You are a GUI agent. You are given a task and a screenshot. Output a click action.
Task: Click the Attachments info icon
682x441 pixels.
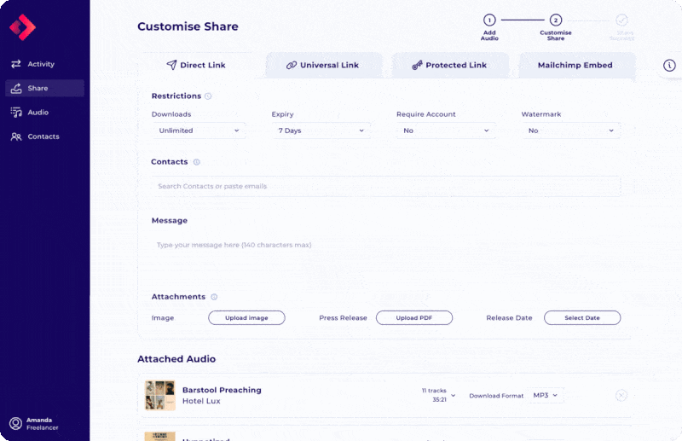[x=214, y=297]
